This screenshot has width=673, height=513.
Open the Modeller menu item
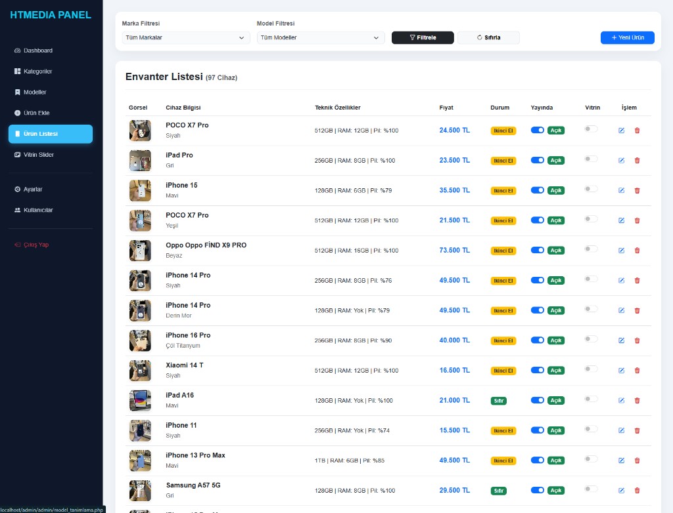pos(51,92)
